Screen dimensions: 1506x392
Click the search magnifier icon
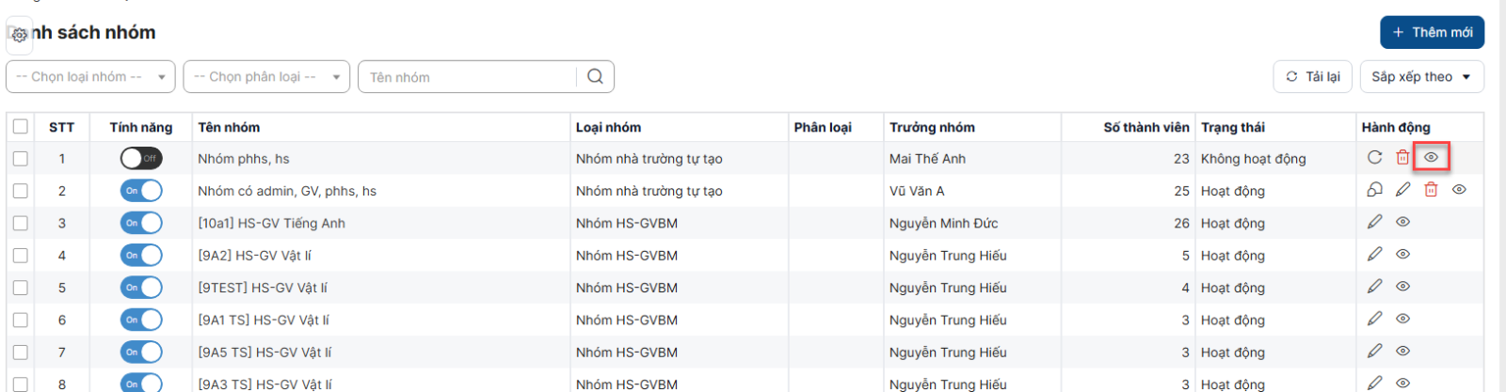pyautogui.click(x=595, y=77)
